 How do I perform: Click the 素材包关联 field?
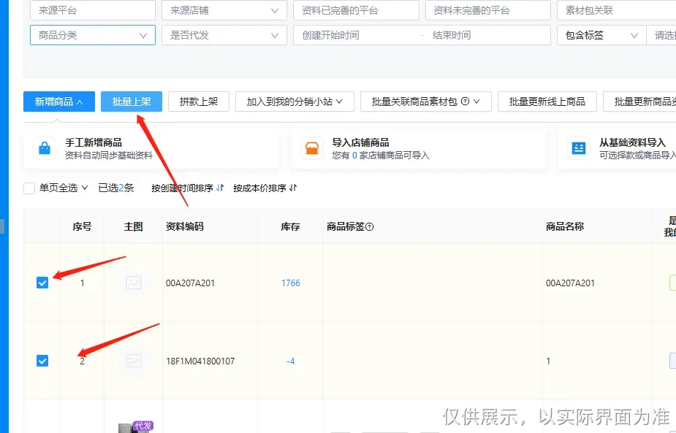click(x=617, y=10)
